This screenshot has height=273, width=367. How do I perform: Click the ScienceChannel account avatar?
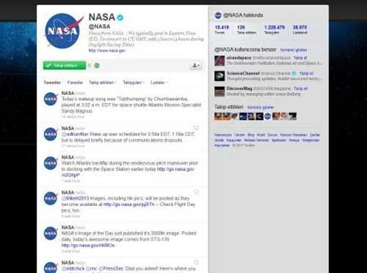[x=219, y=76]
